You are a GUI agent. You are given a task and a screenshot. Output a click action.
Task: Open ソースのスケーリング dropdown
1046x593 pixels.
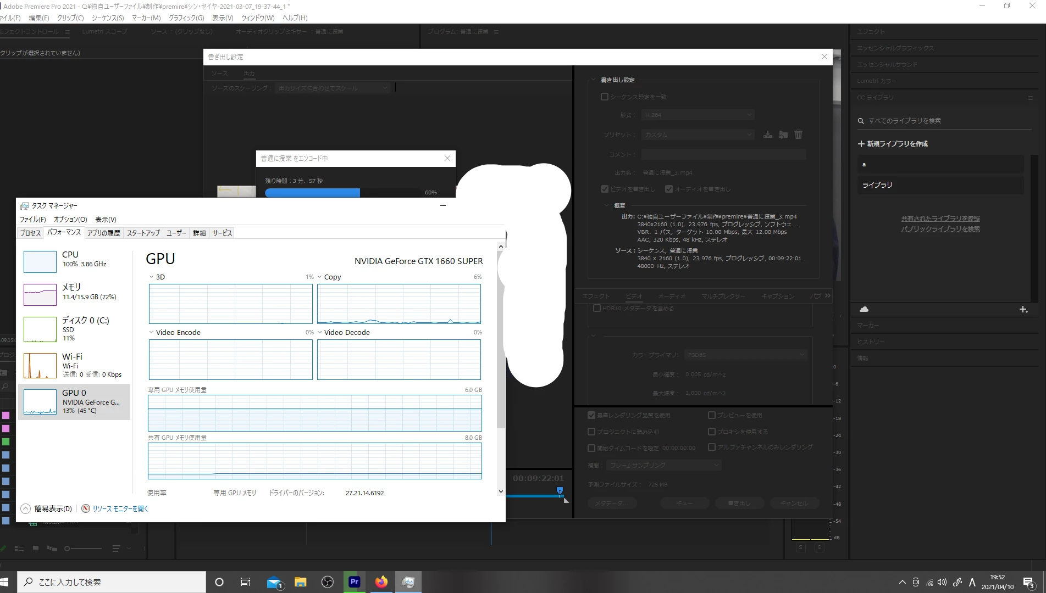point(333,88)
